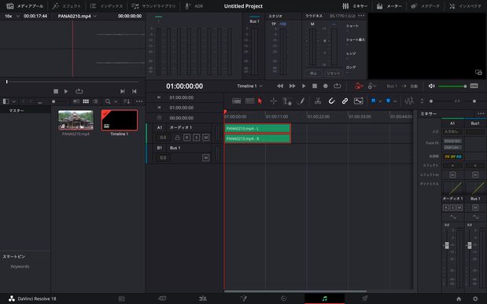
Task: Open the メタデータ panel
Action: [x=426, y=6]
